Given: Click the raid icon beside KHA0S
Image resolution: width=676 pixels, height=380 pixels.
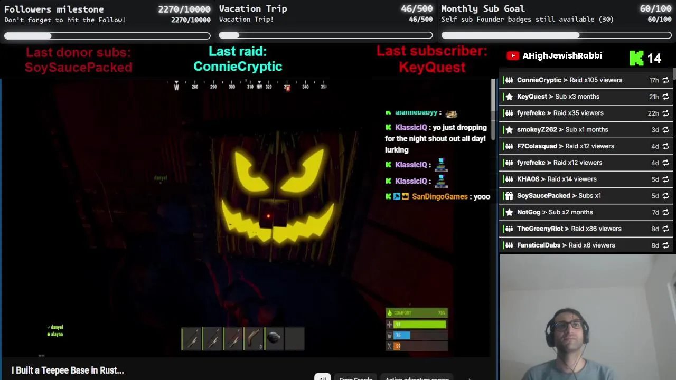Looking at the screenshot, I should pyautogui.click(x=509, y=179).
